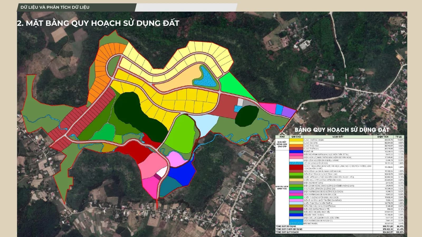Click the 'GHI CHÚ' column header
The image size is (422, 237).
click(x=296, y=137)
